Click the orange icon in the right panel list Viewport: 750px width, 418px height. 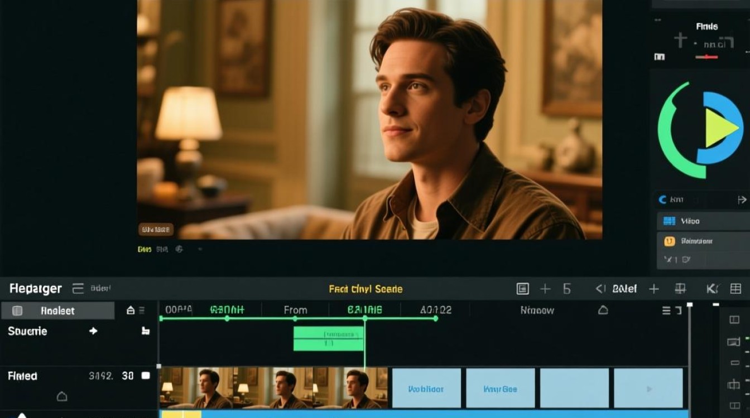[x=670, y=241]
